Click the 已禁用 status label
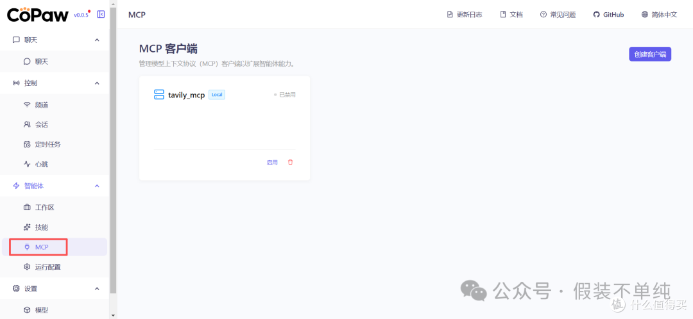 click(285, 94)
